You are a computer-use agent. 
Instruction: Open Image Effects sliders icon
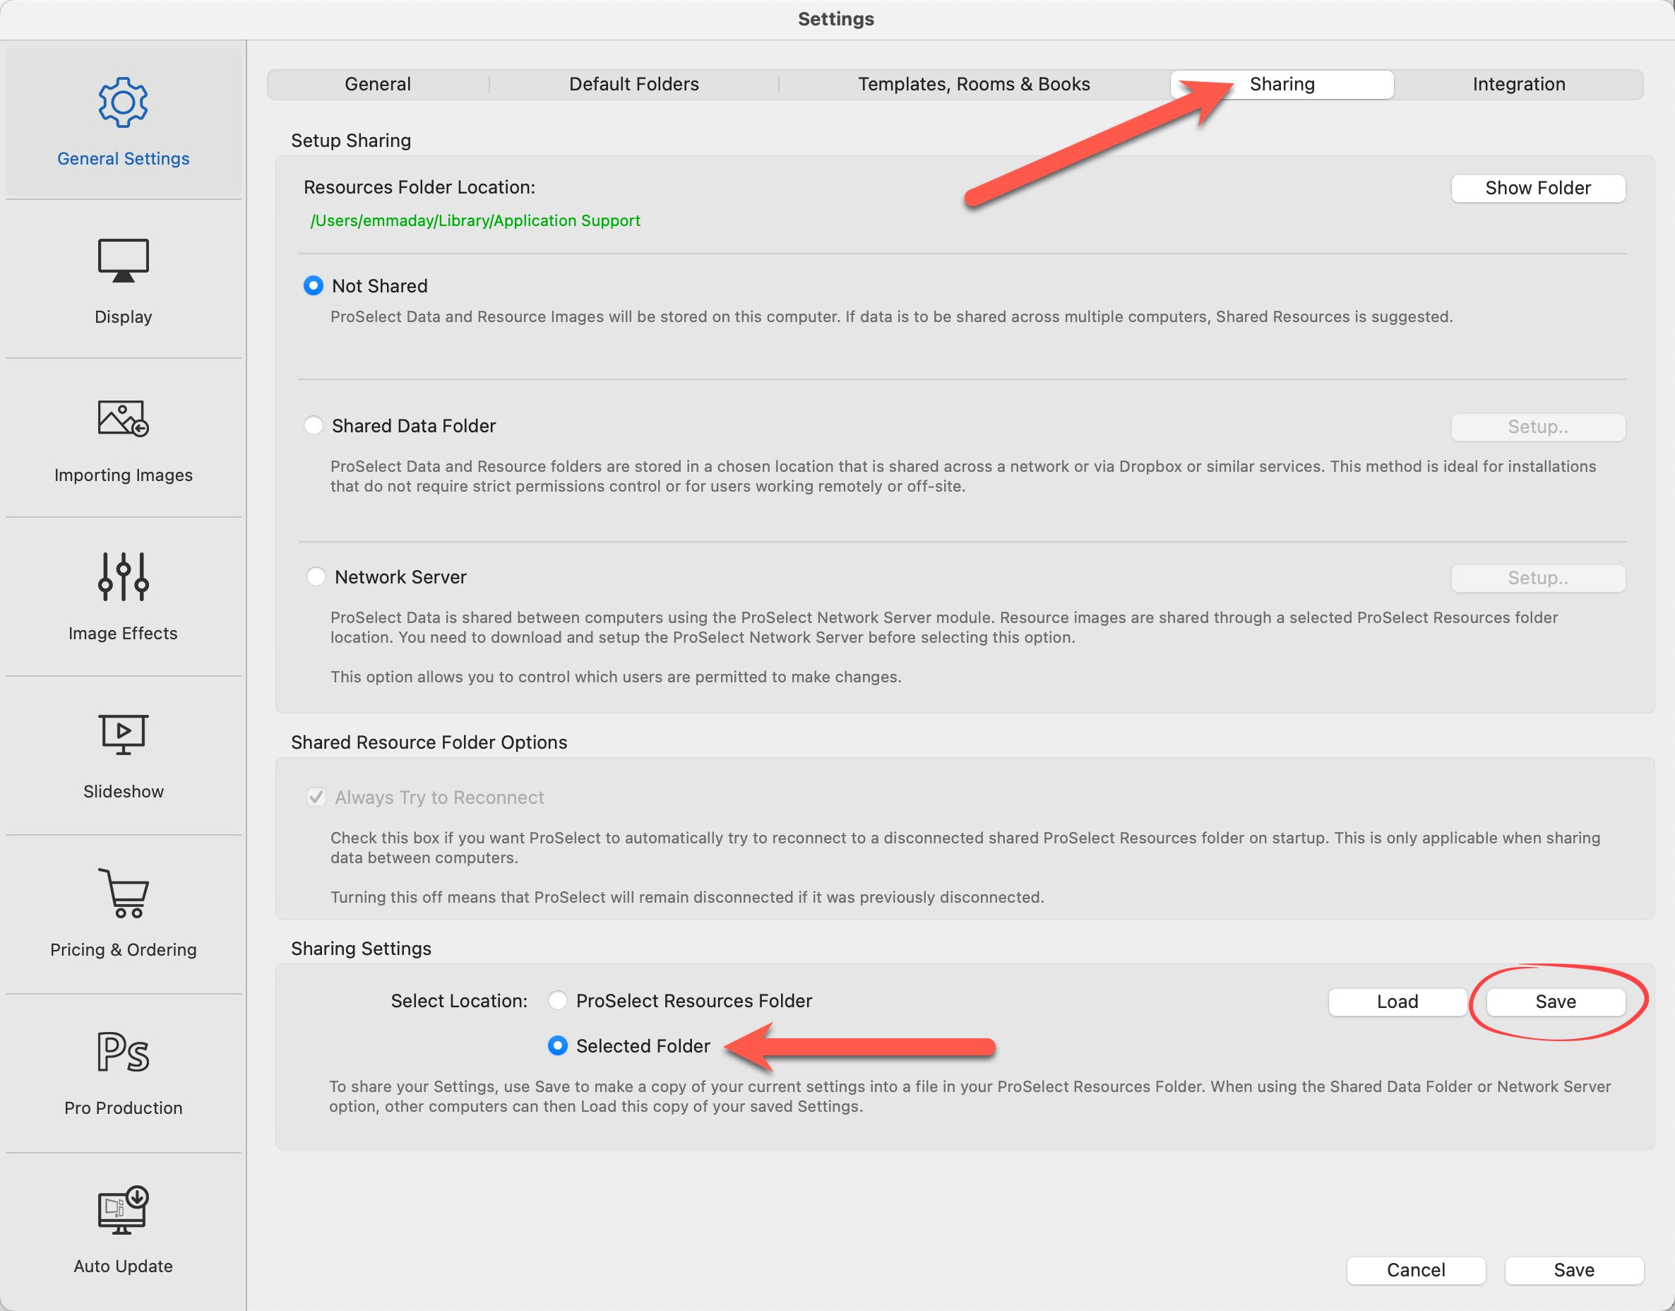click(123, 576)
